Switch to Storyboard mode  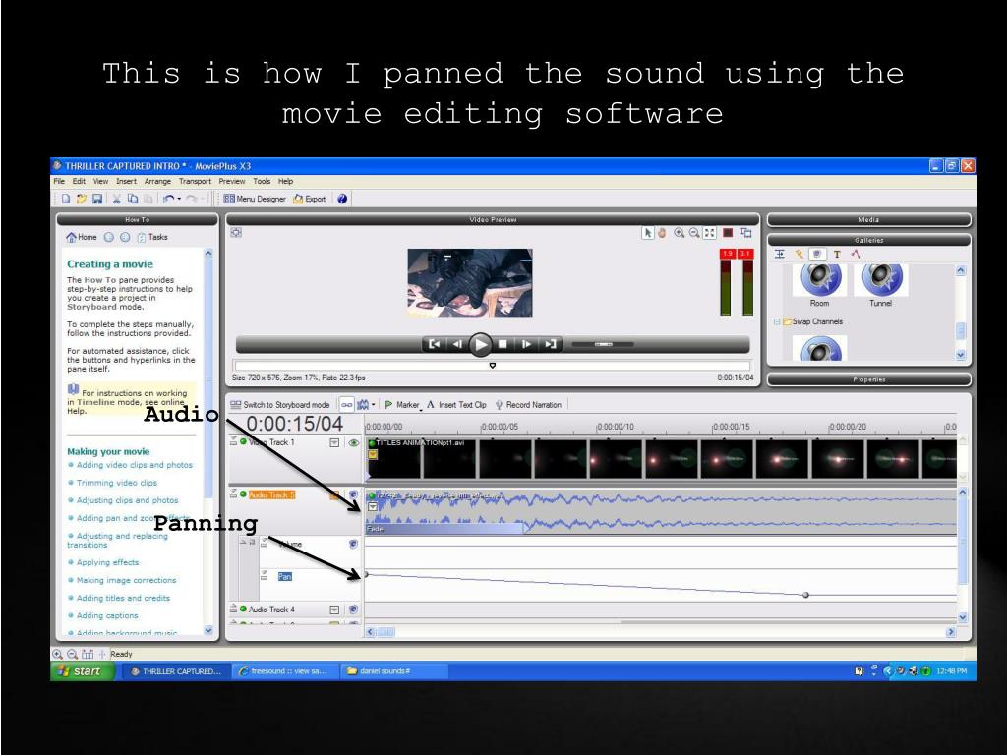(280, 405)
